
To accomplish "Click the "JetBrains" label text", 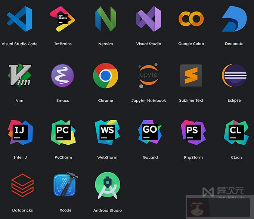I will click(x=62, y=44).
